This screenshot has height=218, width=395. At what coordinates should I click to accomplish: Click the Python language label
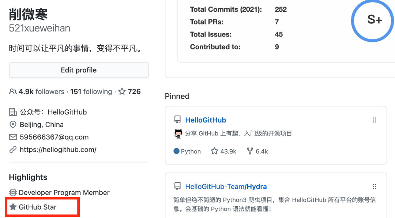pos(191,151)
